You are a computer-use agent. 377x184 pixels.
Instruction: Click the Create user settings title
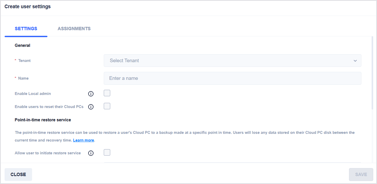pos(28,7)
